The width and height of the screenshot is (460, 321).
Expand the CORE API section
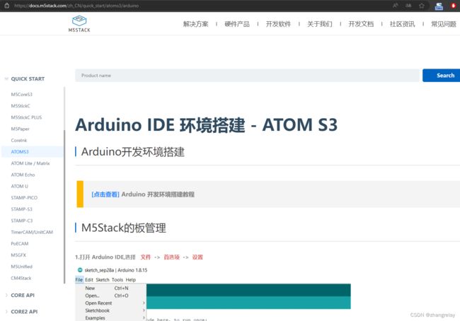point(6,296)
